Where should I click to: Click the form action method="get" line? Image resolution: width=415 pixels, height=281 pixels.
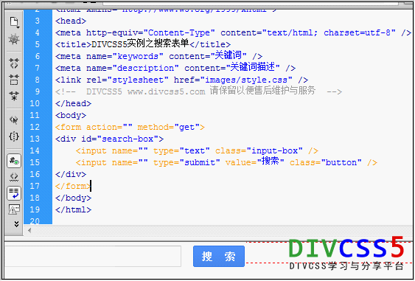click(130, 127)
